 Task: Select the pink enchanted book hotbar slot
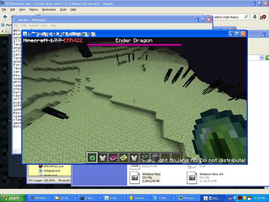click(x=113, y=158)
